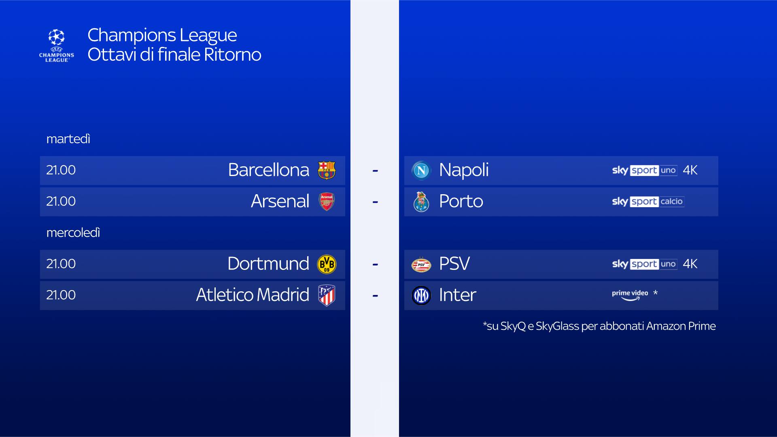The image size is (777, 437).
Task: Click the Barcellona club crest
Action: [x=327, y=170]
